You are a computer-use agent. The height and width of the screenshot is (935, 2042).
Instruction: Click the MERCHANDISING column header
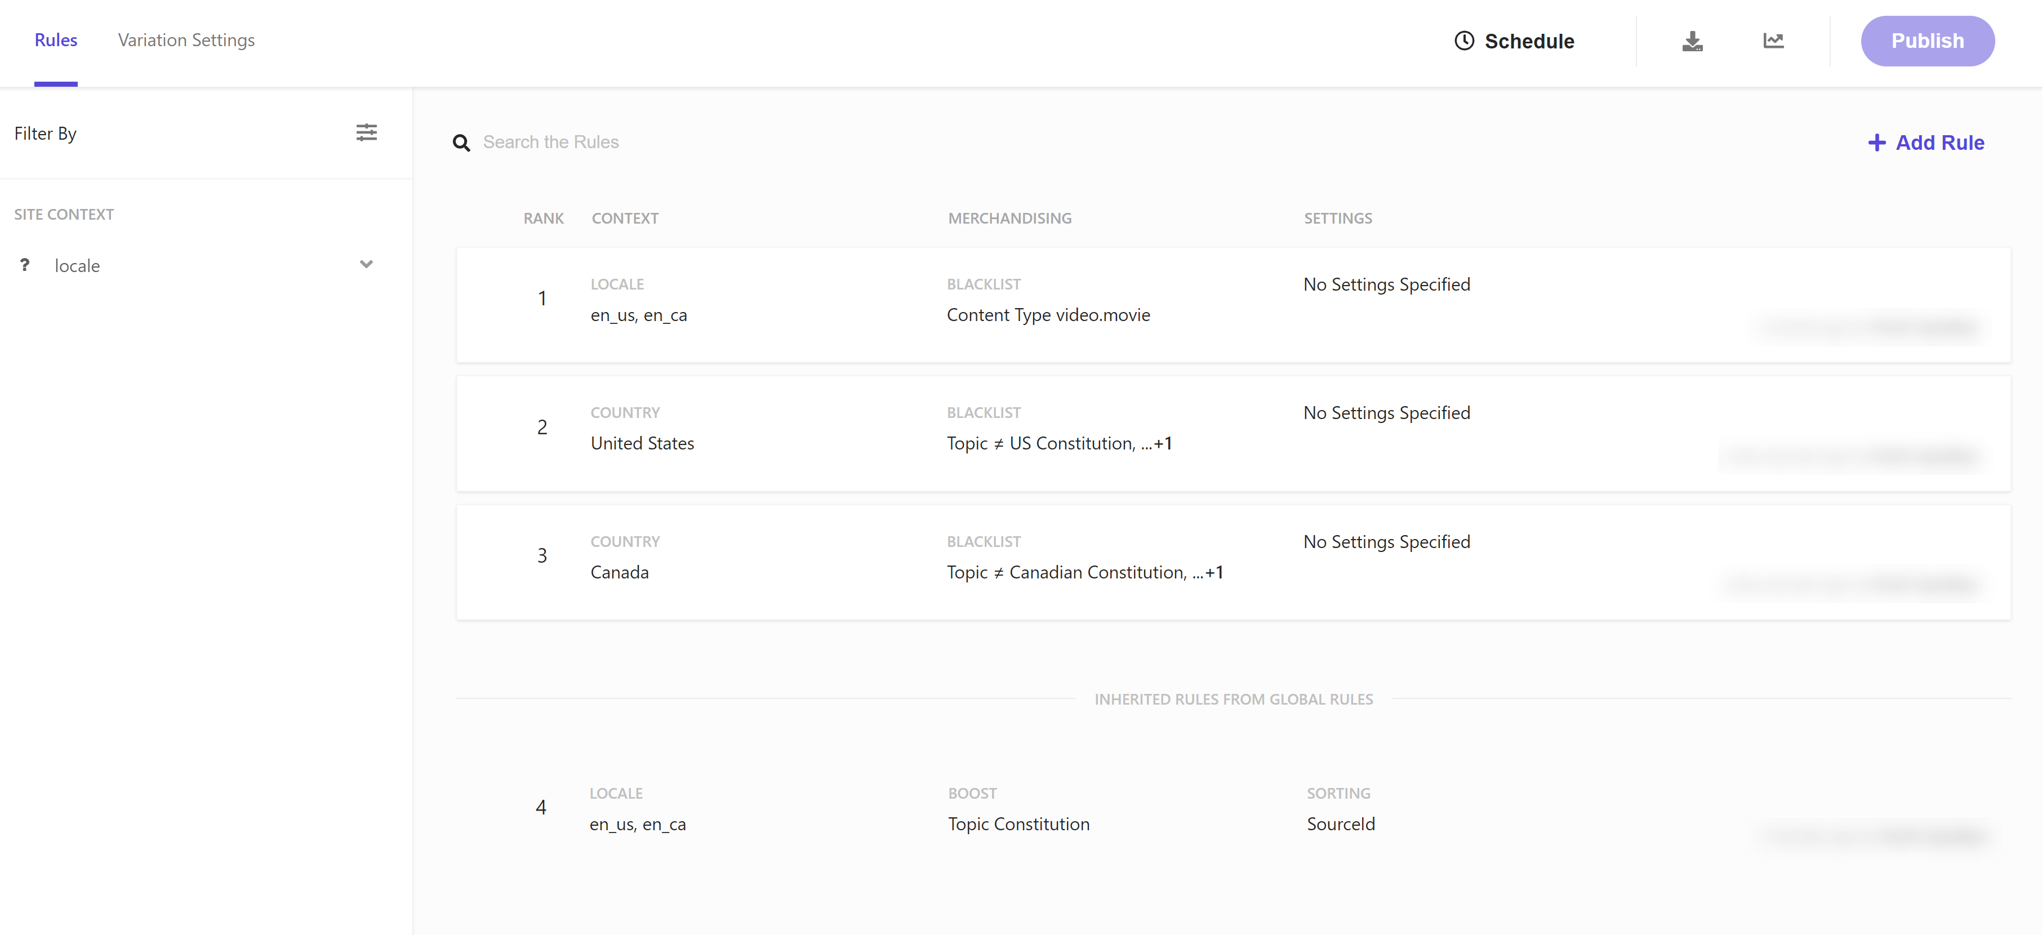[x=1009, y=218]
